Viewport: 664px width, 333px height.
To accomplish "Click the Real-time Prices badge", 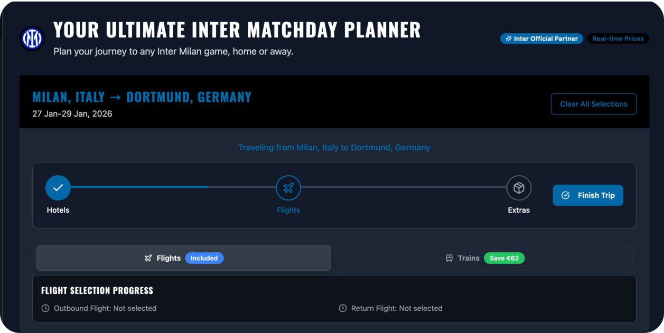I will coord(618,39).
